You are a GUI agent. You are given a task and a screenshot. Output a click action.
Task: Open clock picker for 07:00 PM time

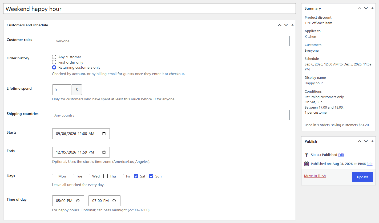point(114,201)
